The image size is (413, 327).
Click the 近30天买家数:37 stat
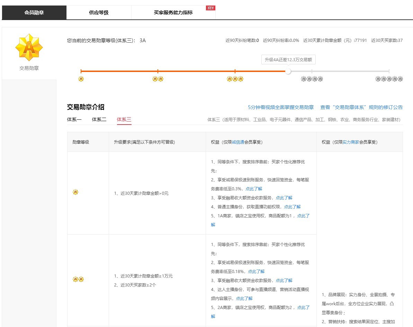(387, 40)
